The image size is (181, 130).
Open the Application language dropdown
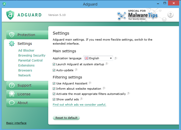pyautogui.click(x=98, y=58)
